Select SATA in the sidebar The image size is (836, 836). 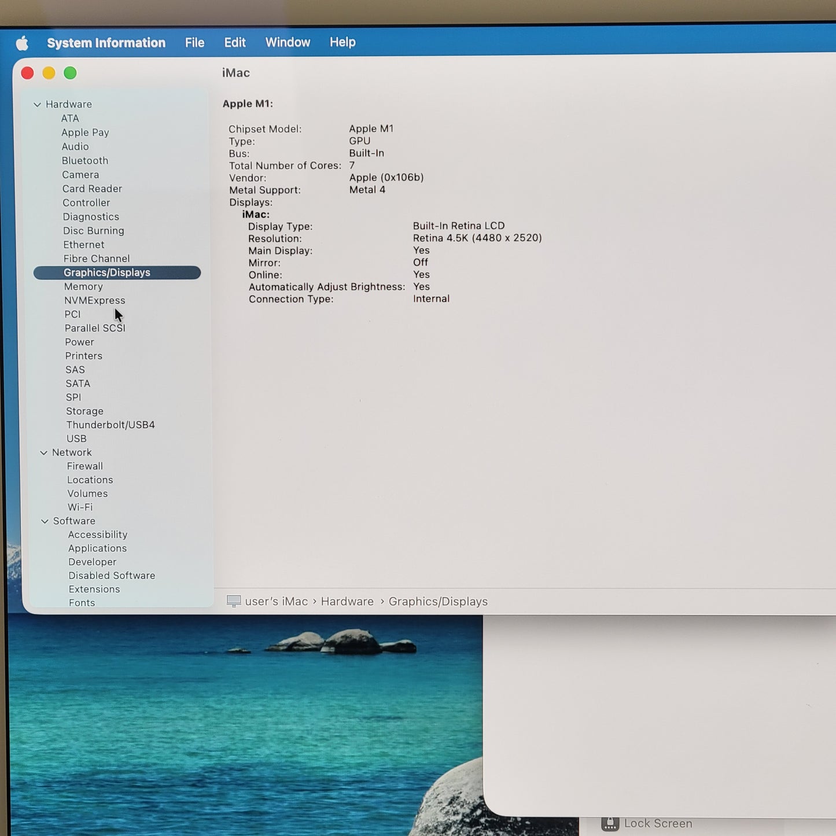click(x=78, y=384)
